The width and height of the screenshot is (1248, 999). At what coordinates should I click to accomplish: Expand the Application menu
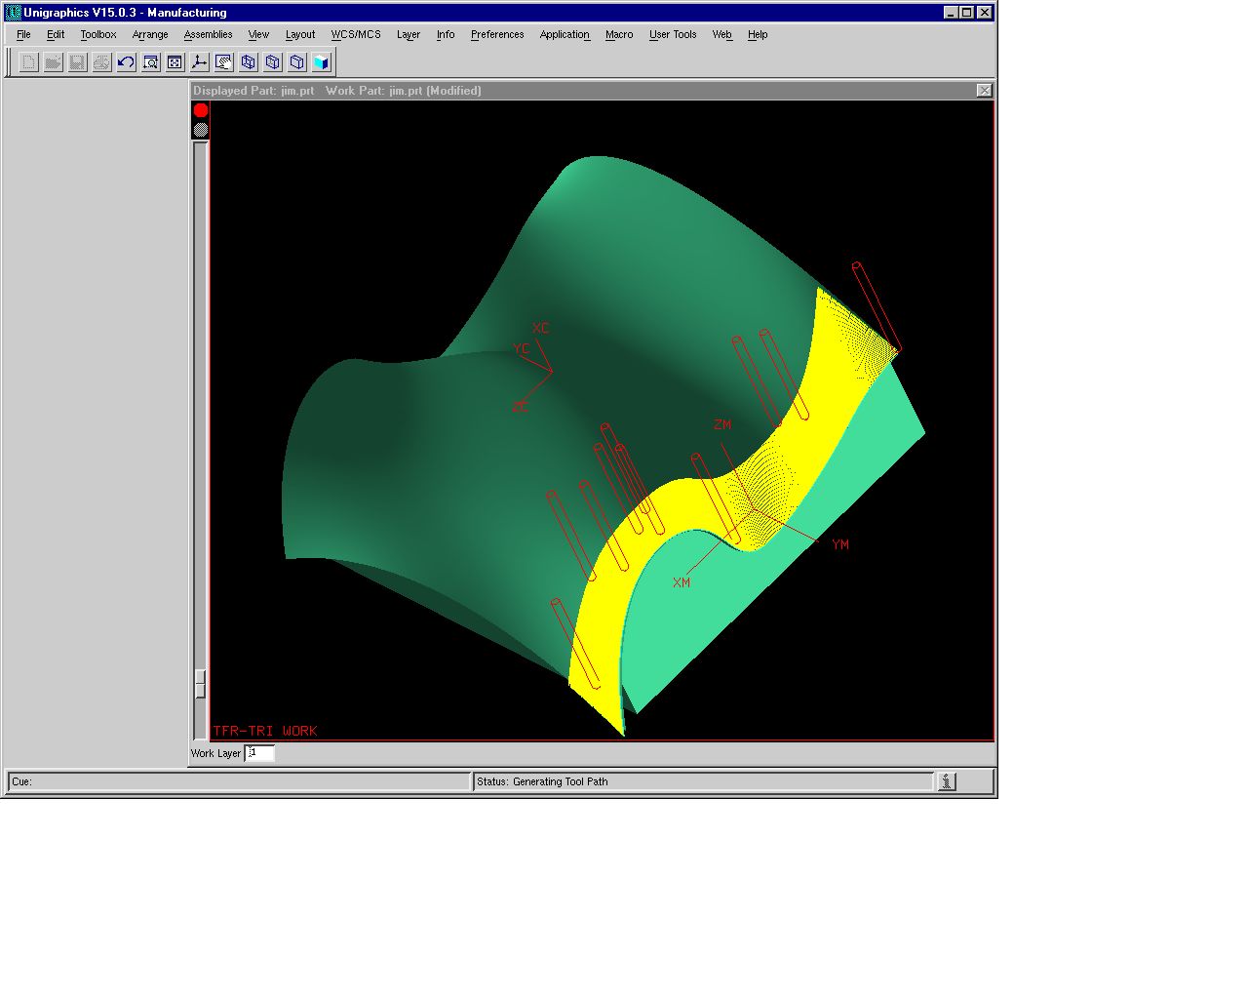click(x=565, y=34)
